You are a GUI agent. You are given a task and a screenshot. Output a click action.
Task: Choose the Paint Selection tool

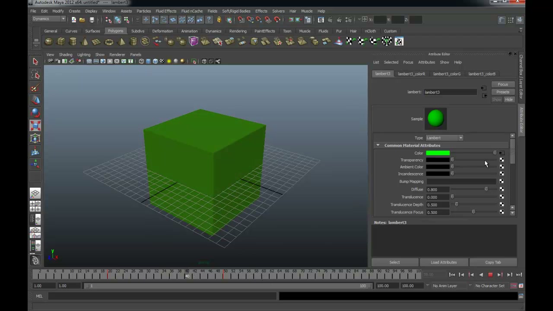pos(35,88)
